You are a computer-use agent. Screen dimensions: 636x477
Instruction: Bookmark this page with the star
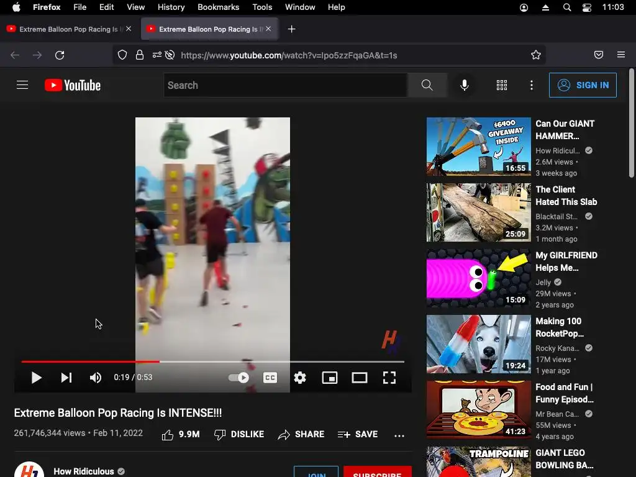click(x=536, y=55)
